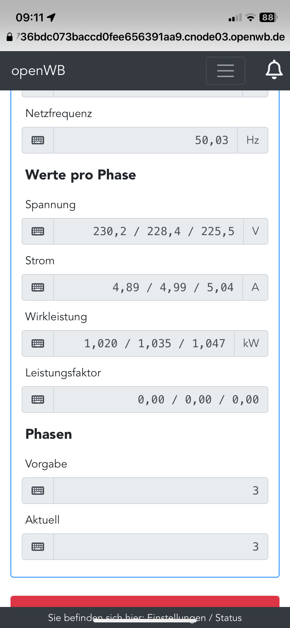290x628 pixels.
Task: Select the Aktuell phases field
Action: [161, 547]
